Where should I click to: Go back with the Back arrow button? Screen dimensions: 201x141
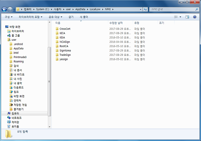4,9
